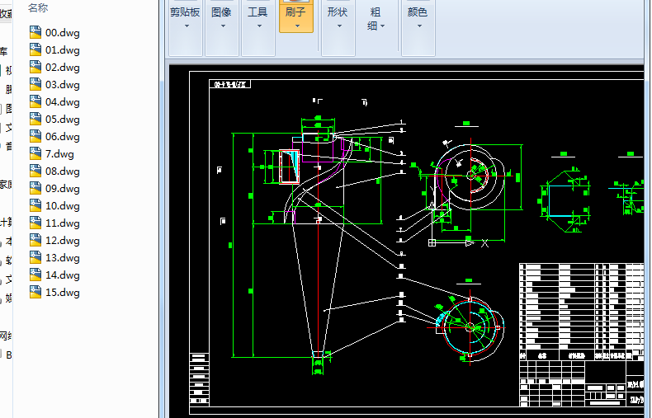Click the 02.dwg file icon
The height and width of the screenshot is (418, 652).
(x=35, y=68)
